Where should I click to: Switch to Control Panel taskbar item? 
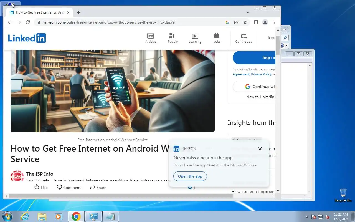[93, 216]
